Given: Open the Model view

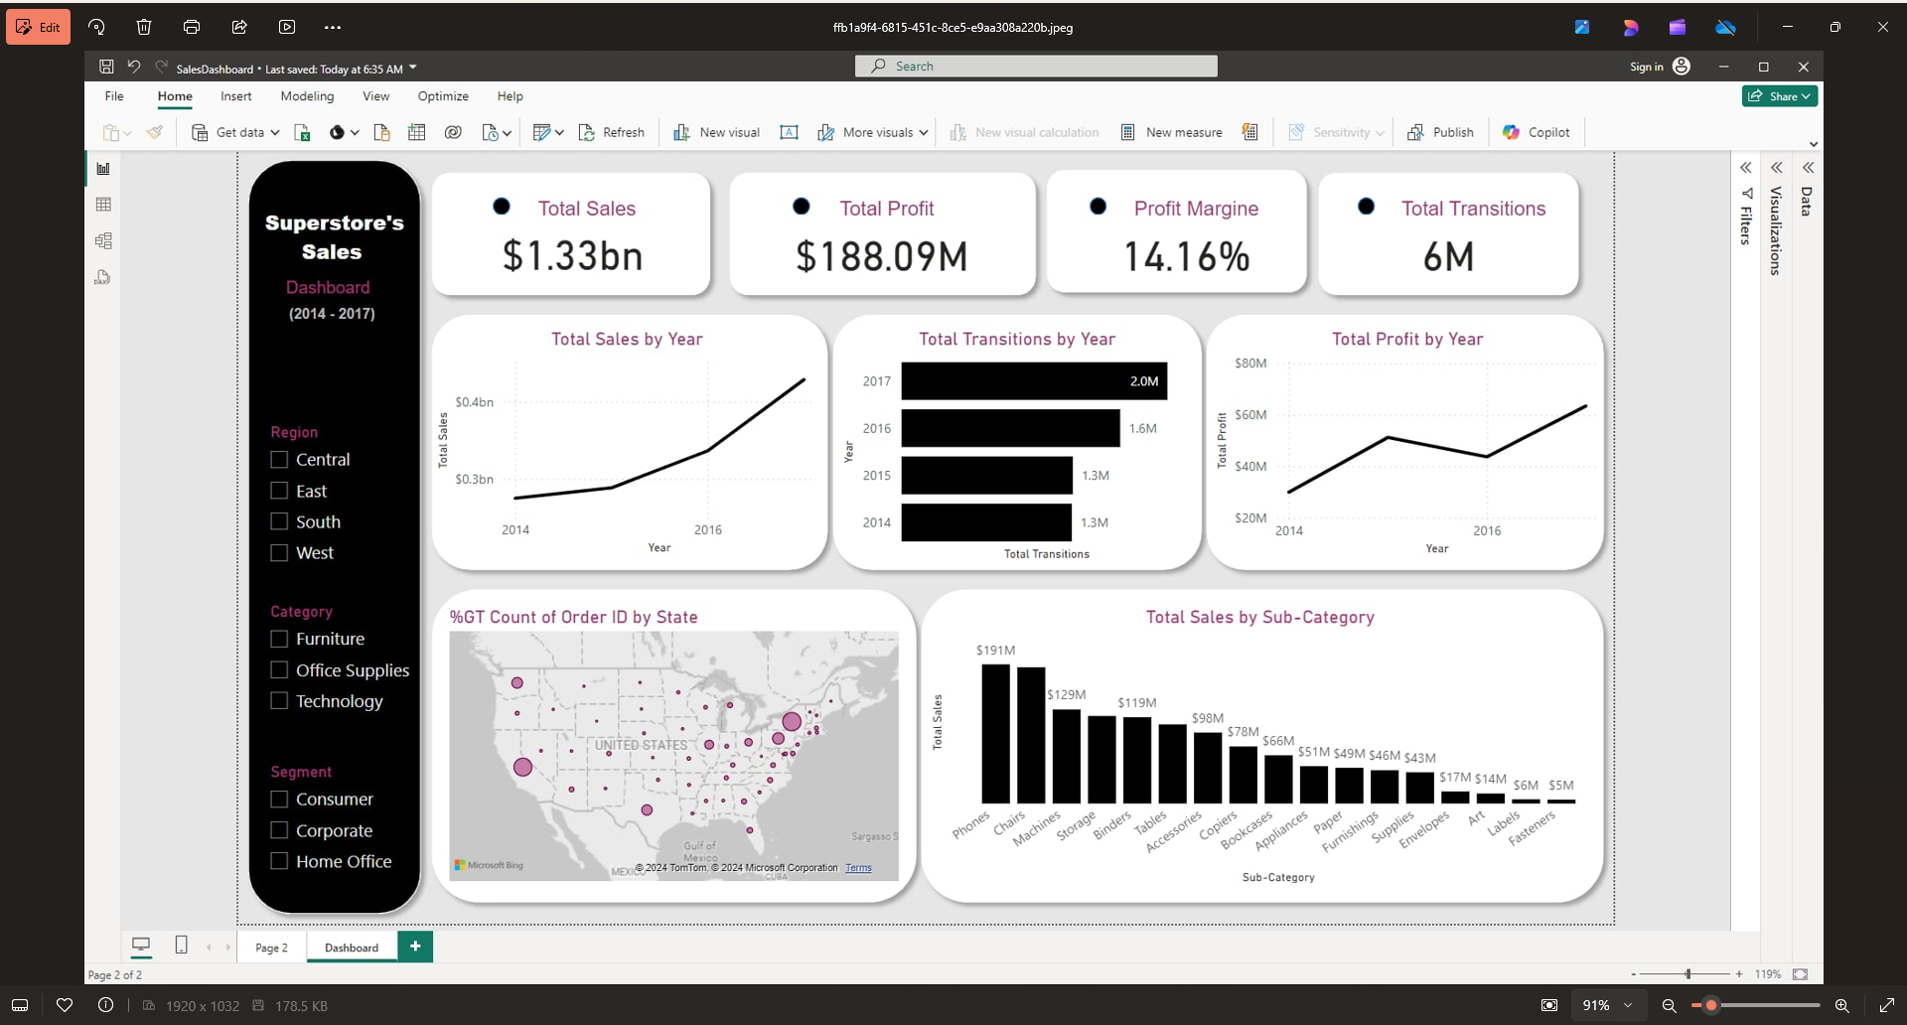Looking at the screenshot, I should click(x=102, y=239).
